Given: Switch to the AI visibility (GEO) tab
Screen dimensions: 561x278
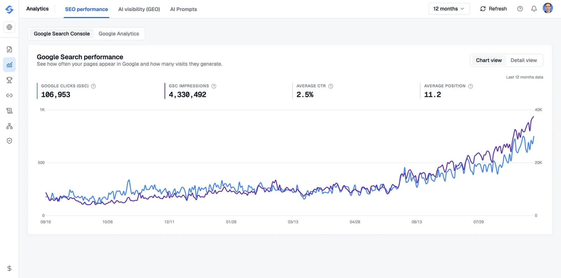Looking at the screenshot, I should click(139, 9).
